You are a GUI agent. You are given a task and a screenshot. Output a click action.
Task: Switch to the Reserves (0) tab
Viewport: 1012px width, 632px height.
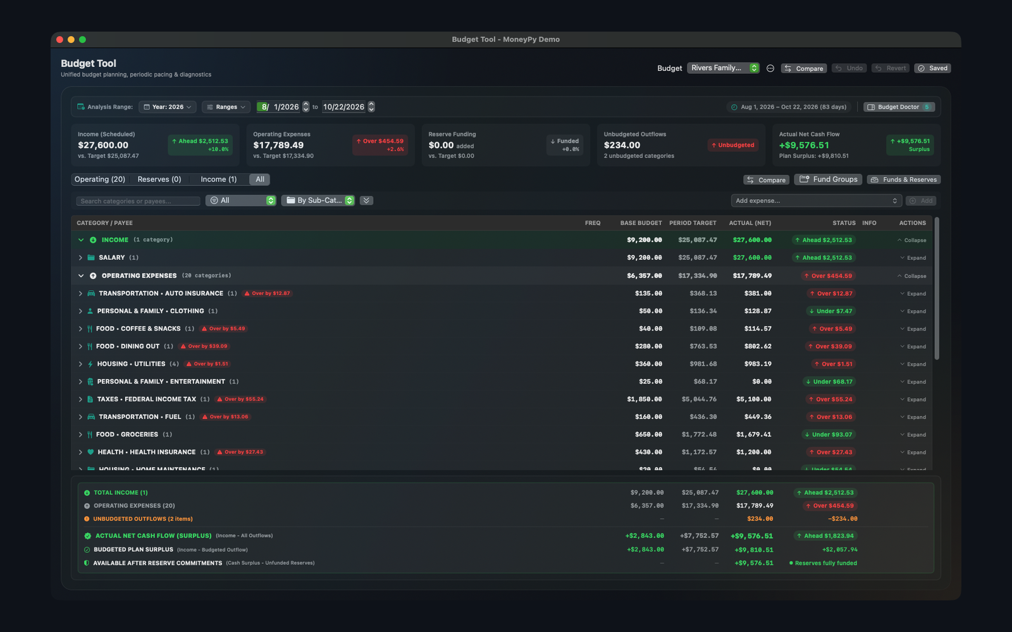click(159, 179)
